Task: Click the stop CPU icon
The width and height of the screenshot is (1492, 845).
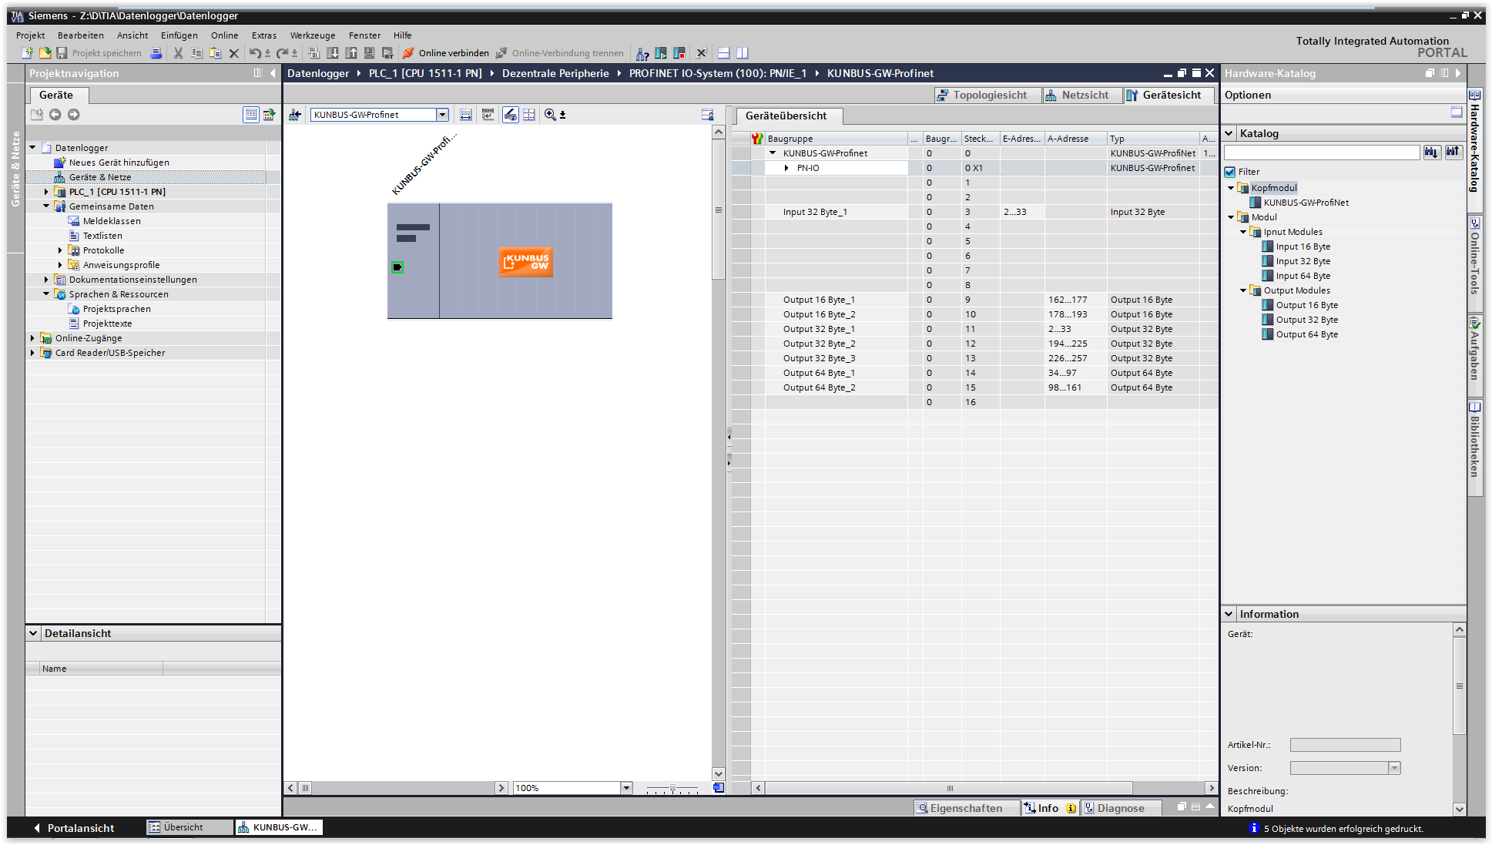Action: (679, 53)
